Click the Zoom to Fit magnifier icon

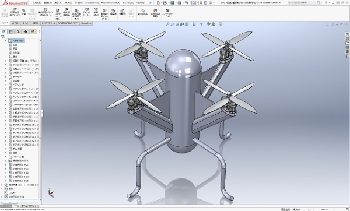tap(167, 24)
